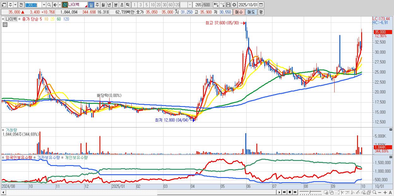Select the 10 interval button

(152, 5)
